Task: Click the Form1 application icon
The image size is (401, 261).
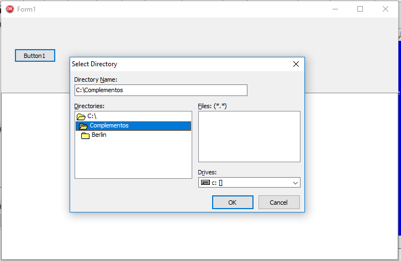Action: pyautogui.click(x=9, y=9)
